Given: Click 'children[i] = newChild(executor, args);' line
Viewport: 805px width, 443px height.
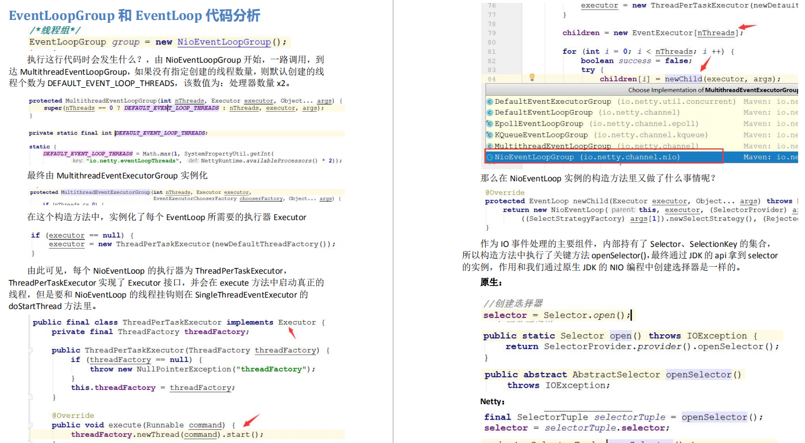Looking at the screenshot, I should tap(690, 79).
